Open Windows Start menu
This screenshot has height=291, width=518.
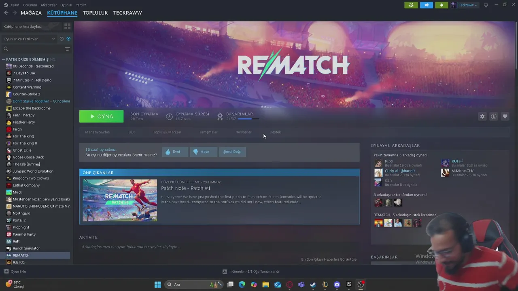pos(157,285)
